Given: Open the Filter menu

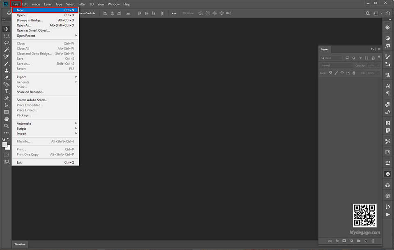Looking at the screenshot, I should tap(82, 4).
